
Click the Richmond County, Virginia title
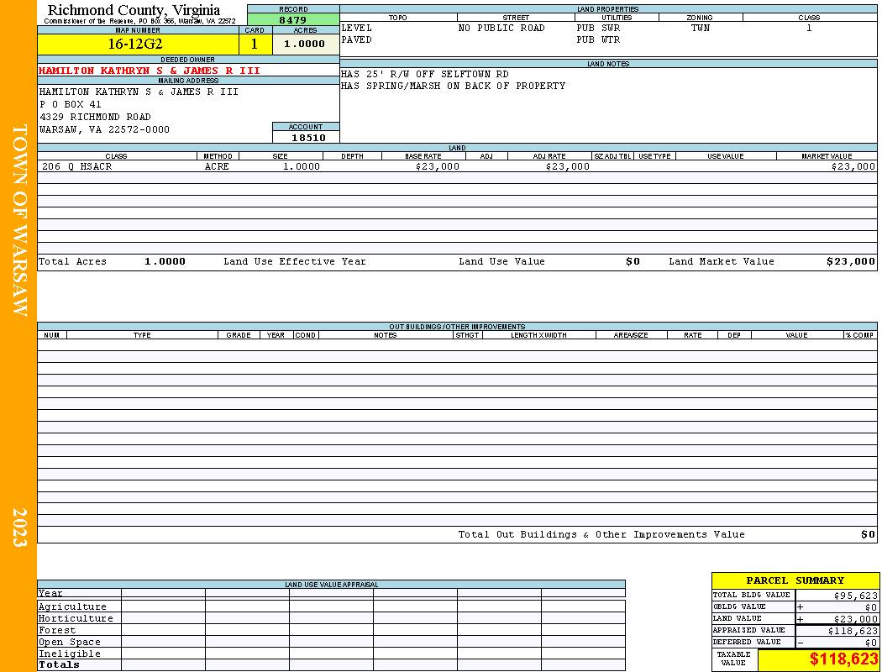pyautogui.click(x=134, y=10)
